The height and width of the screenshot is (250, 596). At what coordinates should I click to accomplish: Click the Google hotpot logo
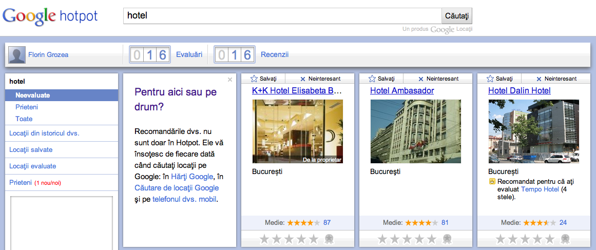50,16
